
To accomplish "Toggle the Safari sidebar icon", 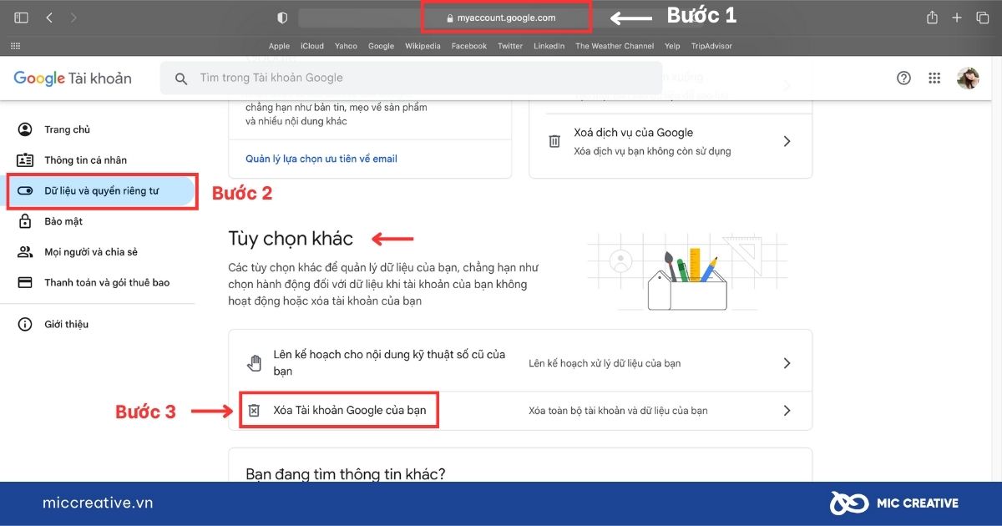I will coord(22,18).
